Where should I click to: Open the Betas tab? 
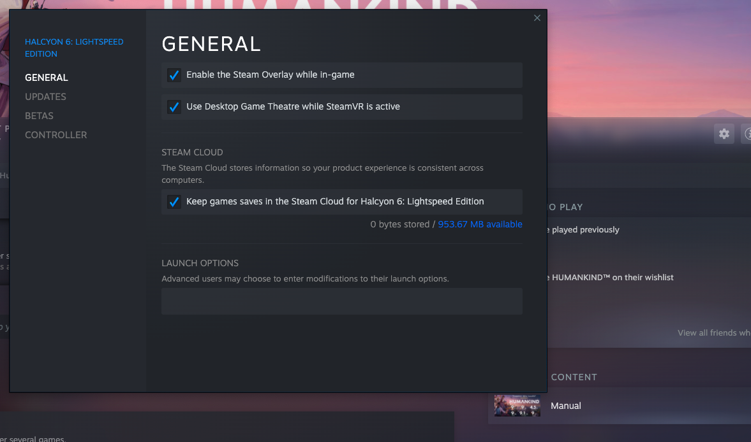pyautogui.click(x=40, y=116)
